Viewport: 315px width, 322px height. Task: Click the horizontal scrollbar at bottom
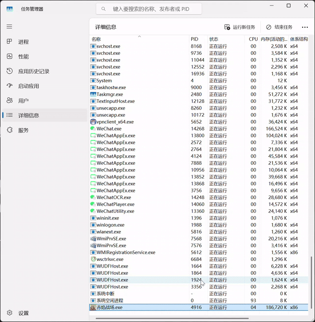pyautogui.click(x=169, y=318)
